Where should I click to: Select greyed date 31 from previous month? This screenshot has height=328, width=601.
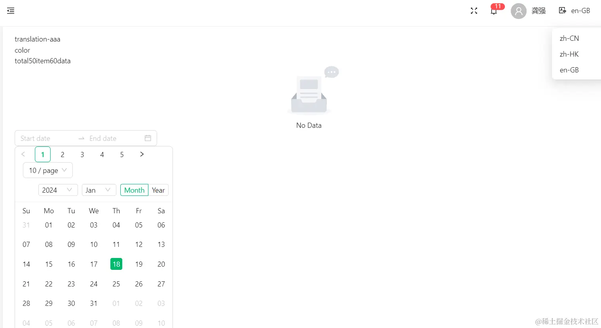click(26, 225)
